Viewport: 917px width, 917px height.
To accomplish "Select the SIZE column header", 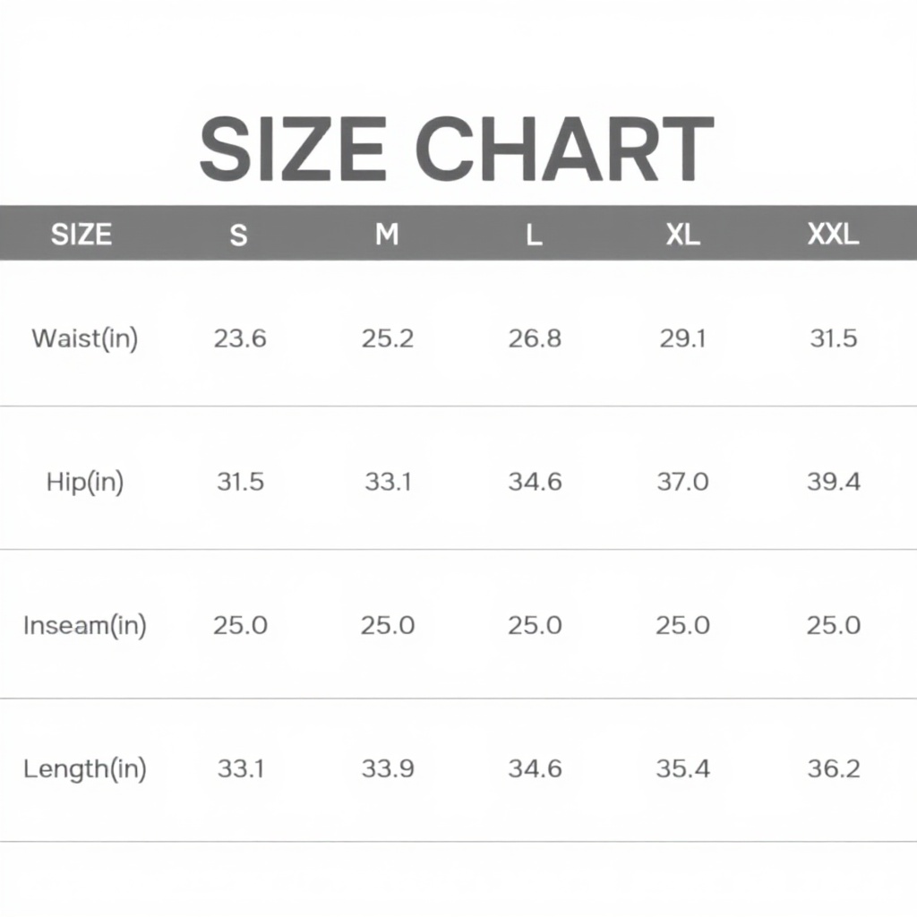I will (81, 235).
